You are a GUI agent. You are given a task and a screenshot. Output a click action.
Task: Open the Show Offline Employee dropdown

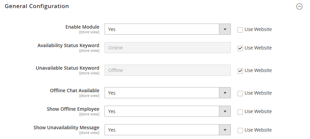pos(168,111)
